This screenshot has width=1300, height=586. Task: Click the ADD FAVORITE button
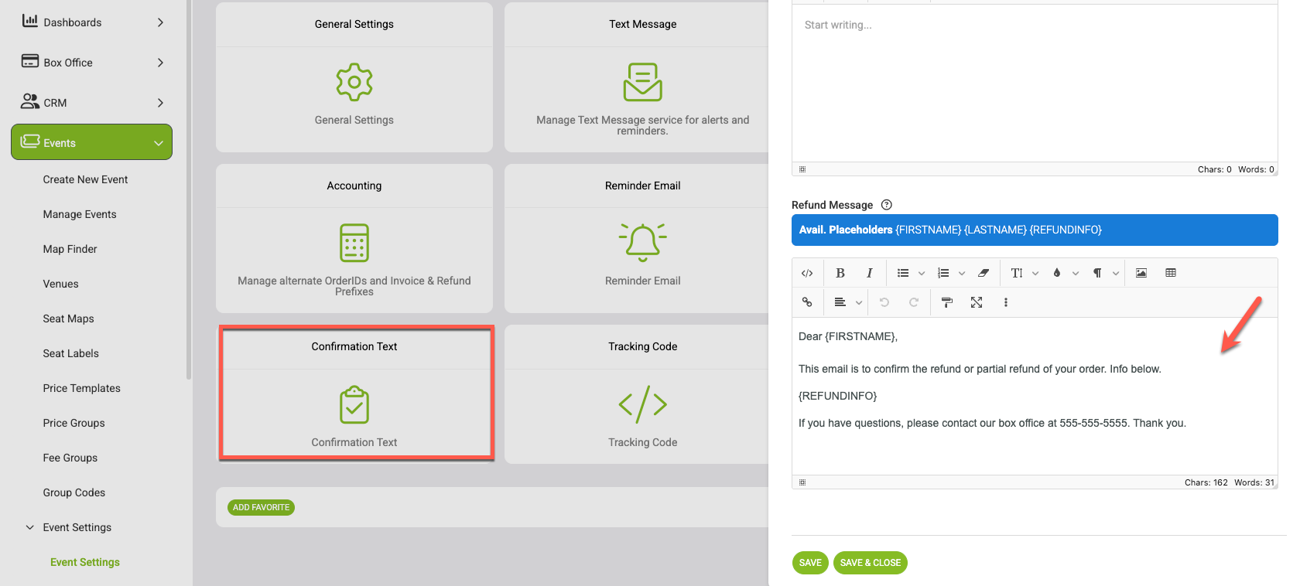tap(261, 507)
